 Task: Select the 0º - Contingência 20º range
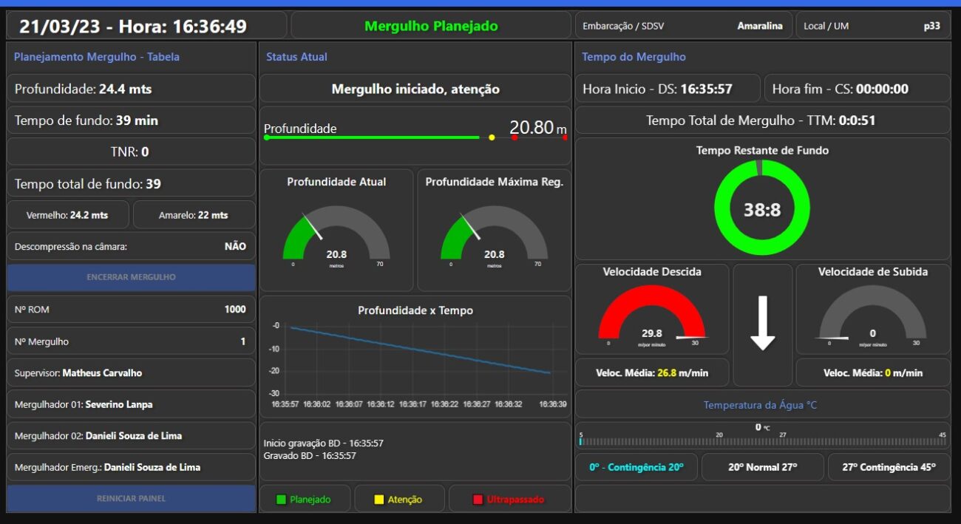(636, 467)
